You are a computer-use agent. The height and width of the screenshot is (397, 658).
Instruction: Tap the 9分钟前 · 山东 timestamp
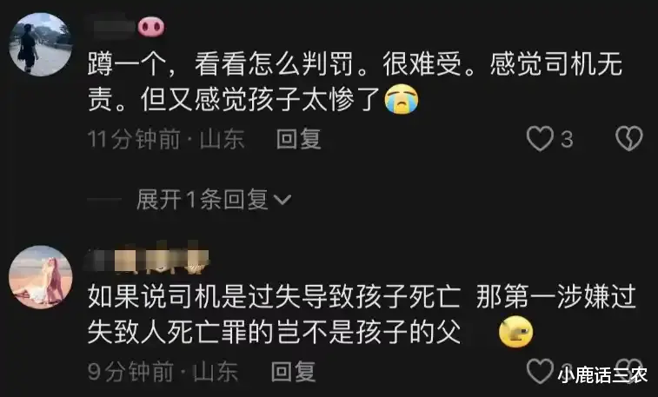163,372
